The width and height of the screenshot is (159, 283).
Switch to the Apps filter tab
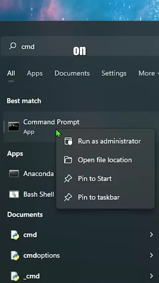click(x=35, y=73)
